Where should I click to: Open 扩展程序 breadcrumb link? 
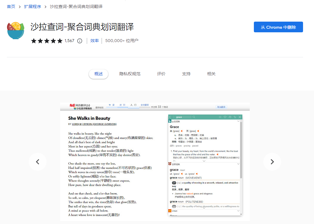(x=33, y=7)
